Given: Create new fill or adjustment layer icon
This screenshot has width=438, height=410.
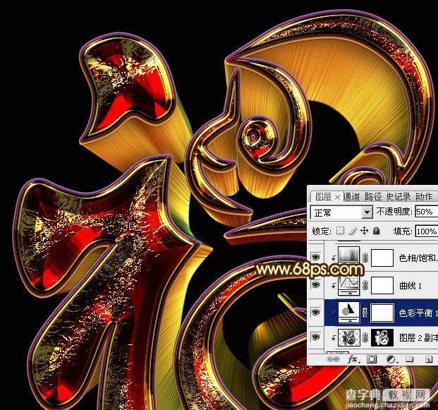Looking at the screenshot, I should (x=391, y=359).
